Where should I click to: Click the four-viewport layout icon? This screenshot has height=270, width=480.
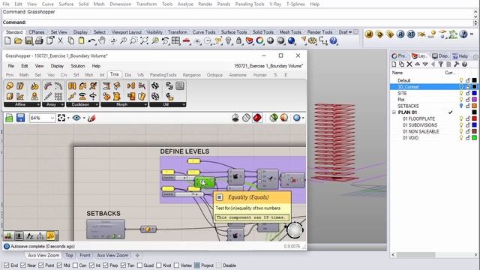click(175, 40)
